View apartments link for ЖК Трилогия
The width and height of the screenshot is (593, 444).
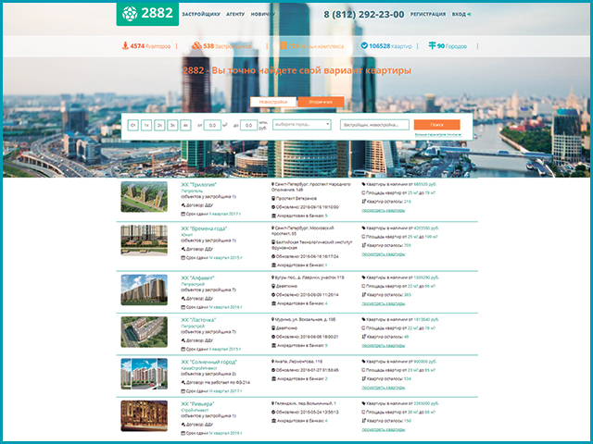[x=384, y=210]
